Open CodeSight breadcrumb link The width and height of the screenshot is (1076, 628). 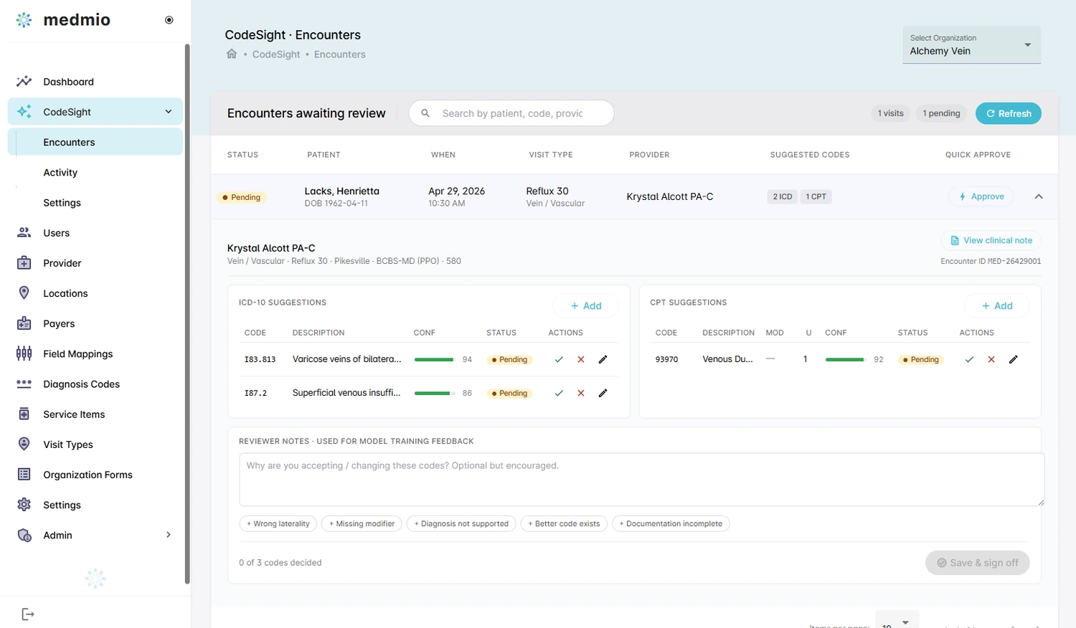(276, 54)
